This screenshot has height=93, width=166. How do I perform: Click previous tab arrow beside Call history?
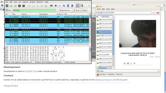[x=97, y=17]
